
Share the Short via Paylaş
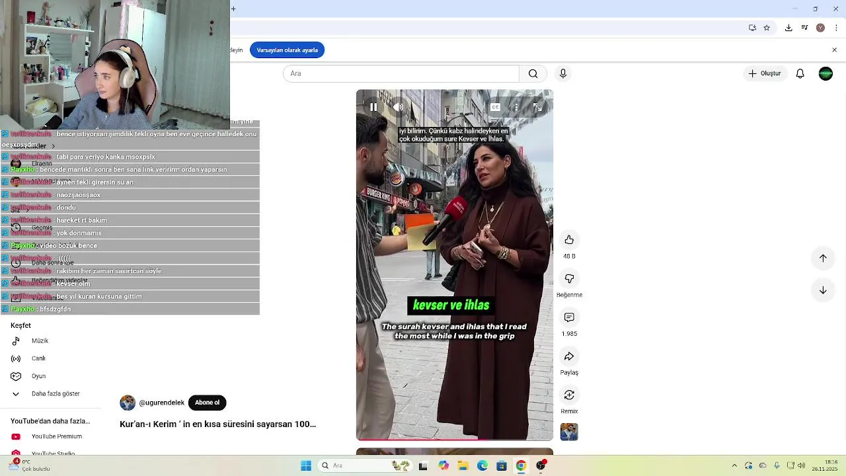click(x=569, y=357)
